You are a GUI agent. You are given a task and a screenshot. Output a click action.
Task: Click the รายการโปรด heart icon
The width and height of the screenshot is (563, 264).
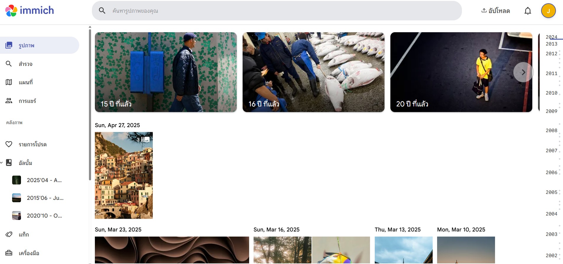pyautogui.click(x=9, y=144)
